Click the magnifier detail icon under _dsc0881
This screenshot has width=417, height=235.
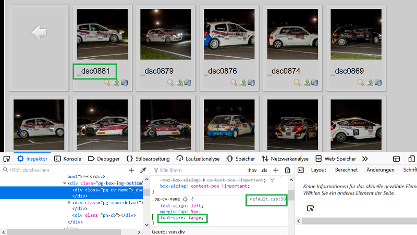(x=107, y=83)
